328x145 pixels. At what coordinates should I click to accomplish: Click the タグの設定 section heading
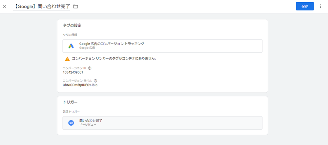click(72, 26)
